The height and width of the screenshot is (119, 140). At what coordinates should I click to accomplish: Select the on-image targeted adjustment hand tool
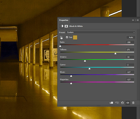pyautogui.click(x=61, y=37)
